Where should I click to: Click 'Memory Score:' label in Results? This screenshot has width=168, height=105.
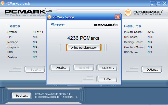[133, 42]
